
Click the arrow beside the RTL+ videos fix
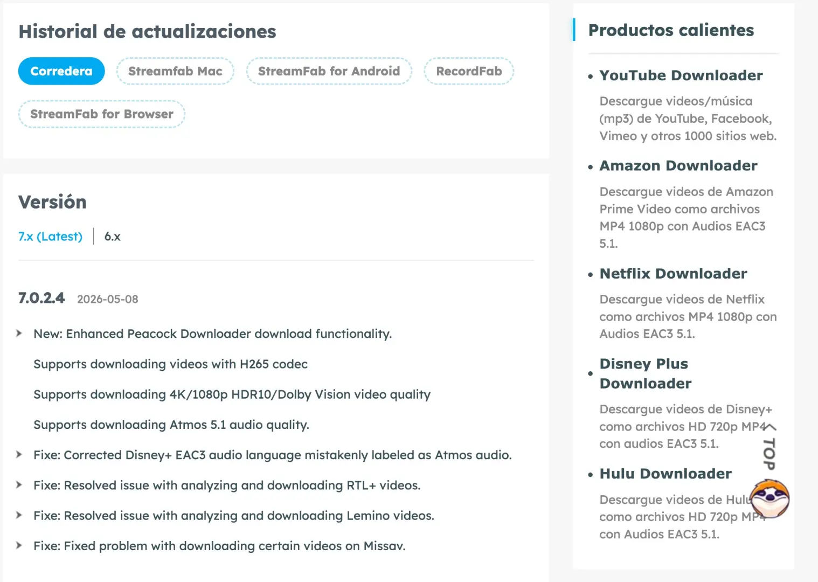(19, 485)
